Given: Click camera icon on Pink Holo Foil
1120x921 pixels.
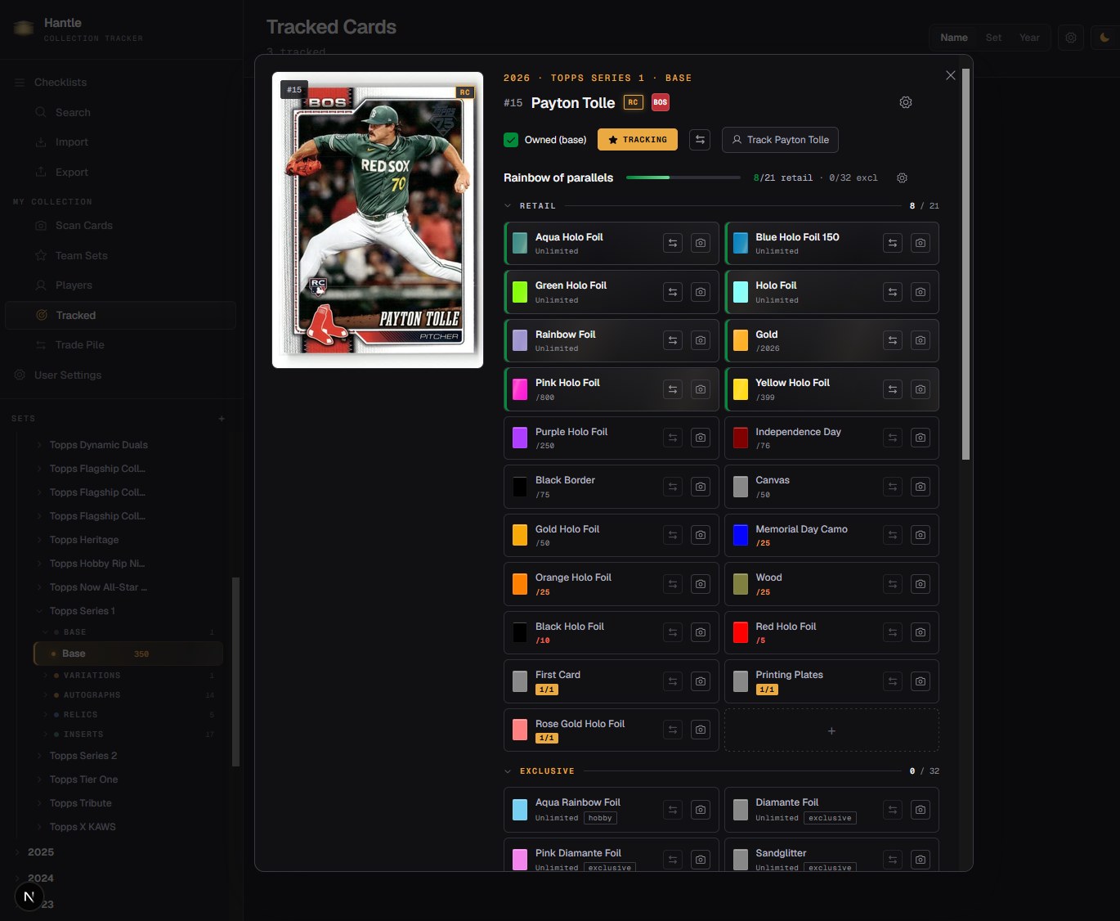Looking at the screenshot, I should pyautogui.click(x=701, y=389).
